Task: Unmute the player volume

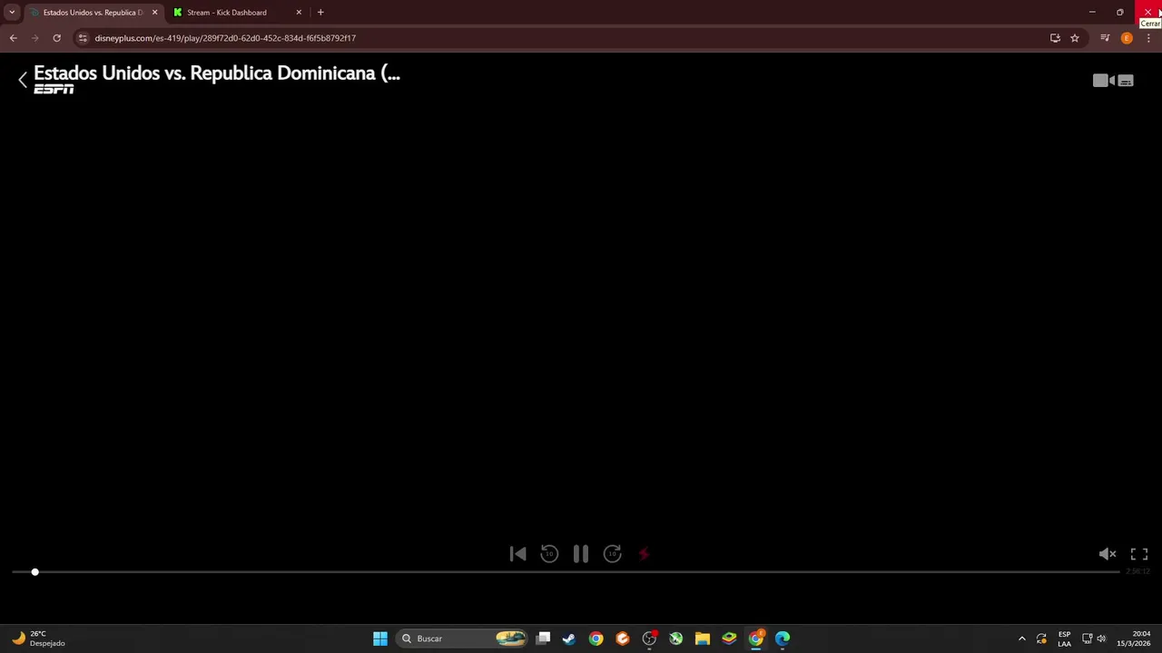Action: point(1108,554)
